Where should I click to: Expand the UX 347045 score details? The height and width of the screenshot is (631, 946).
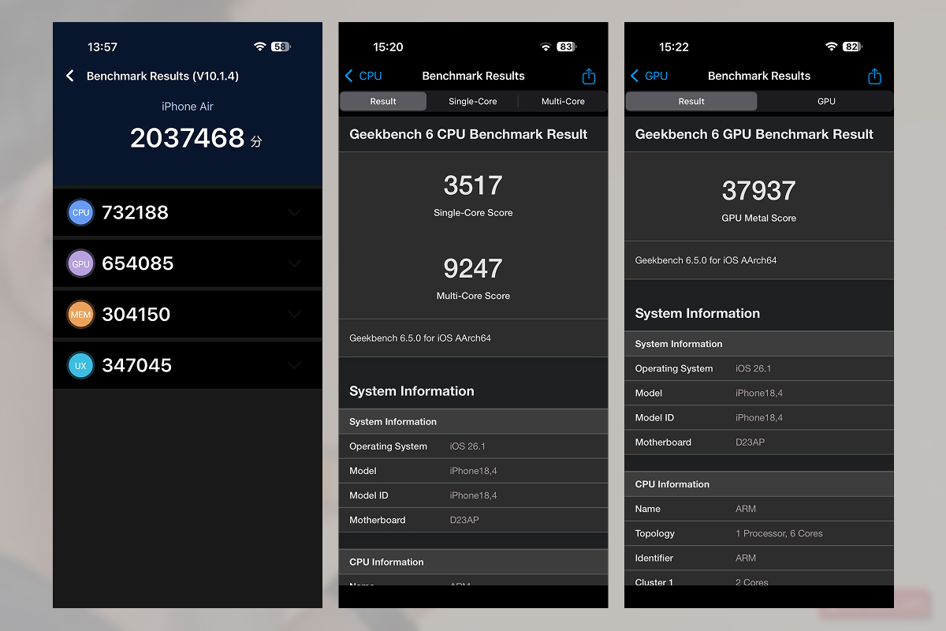tap(294, 364)
